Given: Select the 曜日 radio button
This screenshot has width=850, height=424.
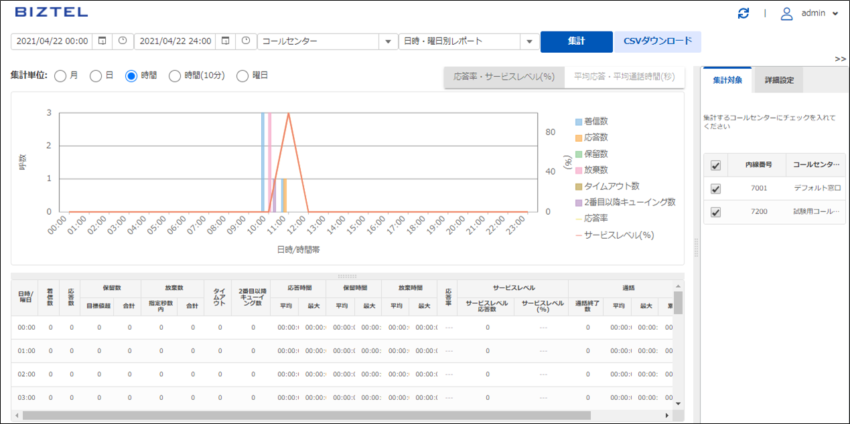Looking at the screenshot, I should tap(242, 76).
